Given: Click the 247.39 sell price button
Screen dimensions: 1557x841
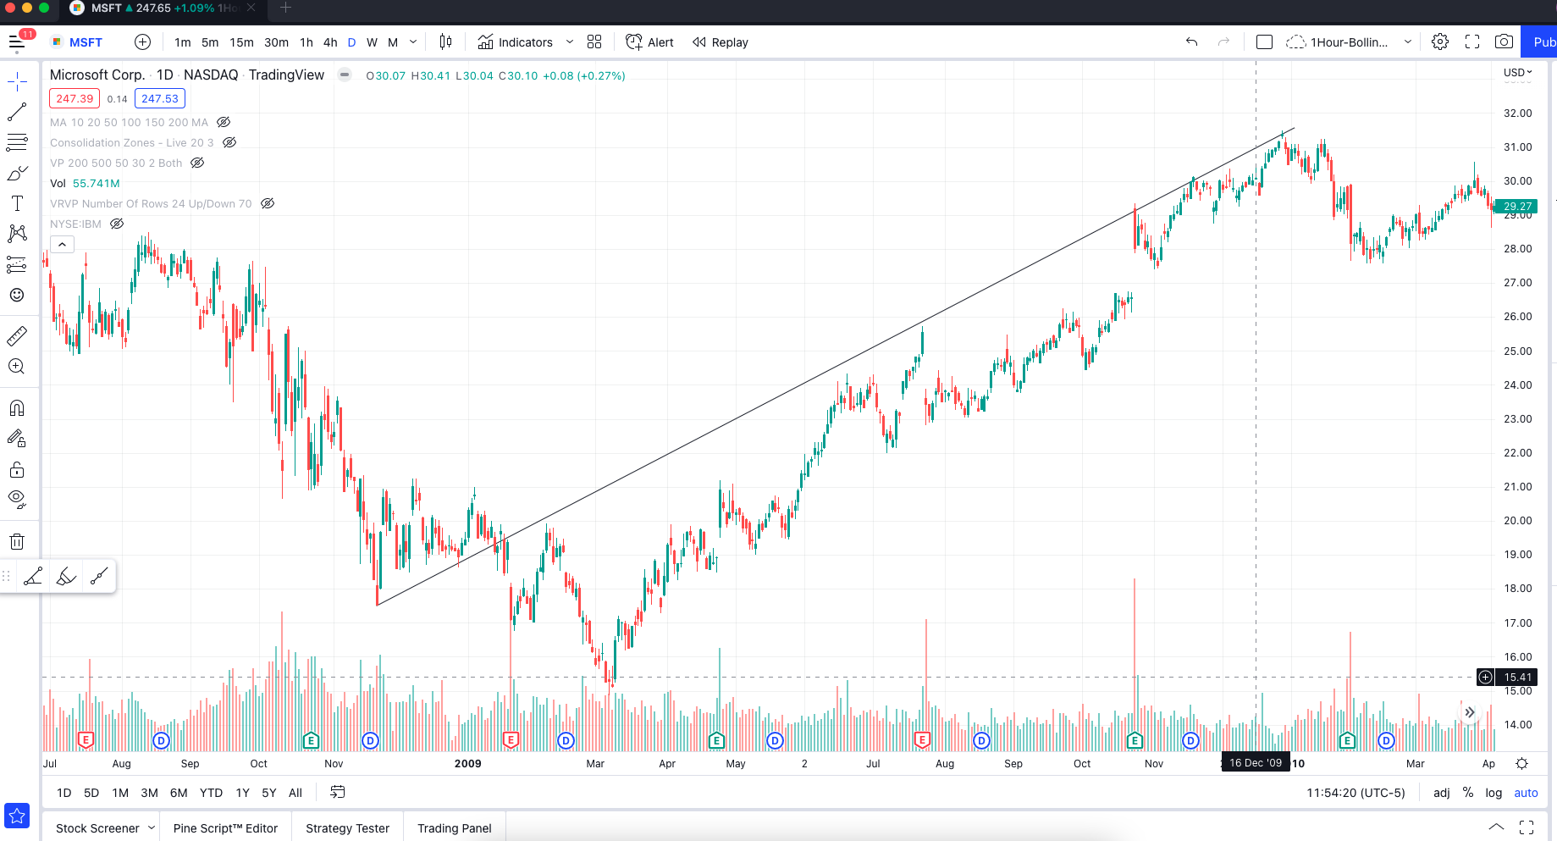Looking at the screenshot, I should [x=75, y=98].
